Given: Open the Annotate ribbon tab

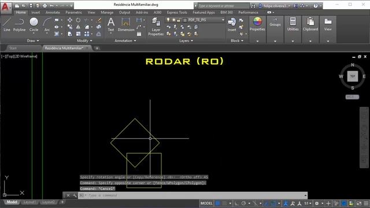Looking at the screenshot, I should tap(53, 12).
